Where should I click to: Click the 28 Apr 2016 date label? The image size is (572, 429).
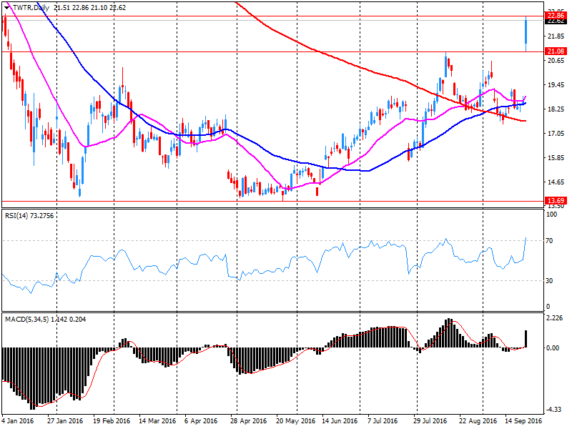click(249, 420)
